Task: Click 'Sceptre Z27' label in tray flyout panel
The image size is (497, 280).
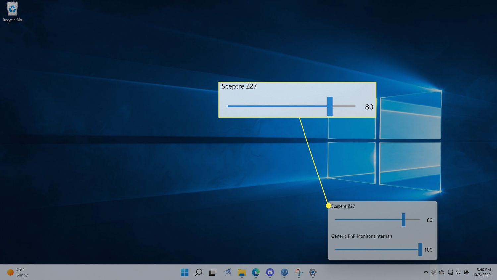Action: tap(343, 206)
